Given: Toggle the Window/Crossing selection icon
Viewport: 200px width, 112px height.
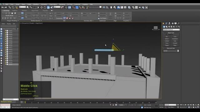Looking at the screenshot, I should click(37, 7).
